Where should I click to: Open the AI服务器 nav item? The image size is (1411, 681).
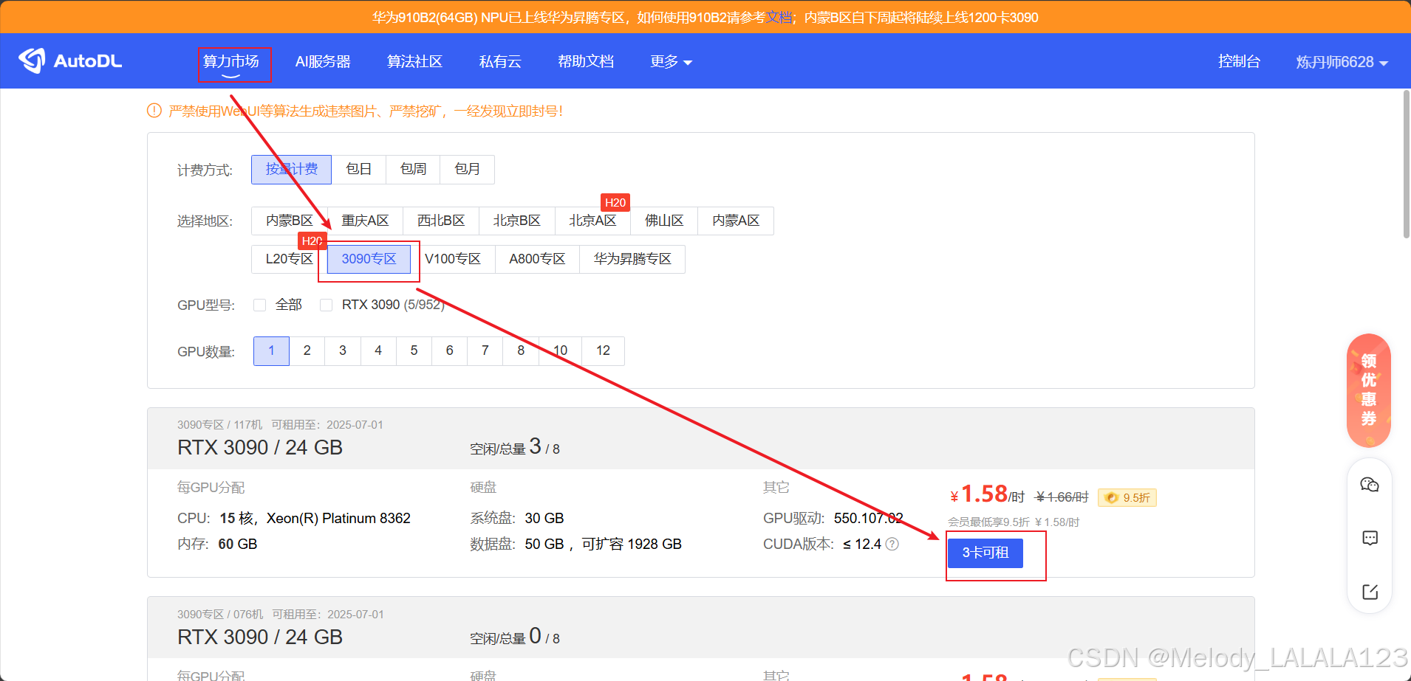pos(323,61)
